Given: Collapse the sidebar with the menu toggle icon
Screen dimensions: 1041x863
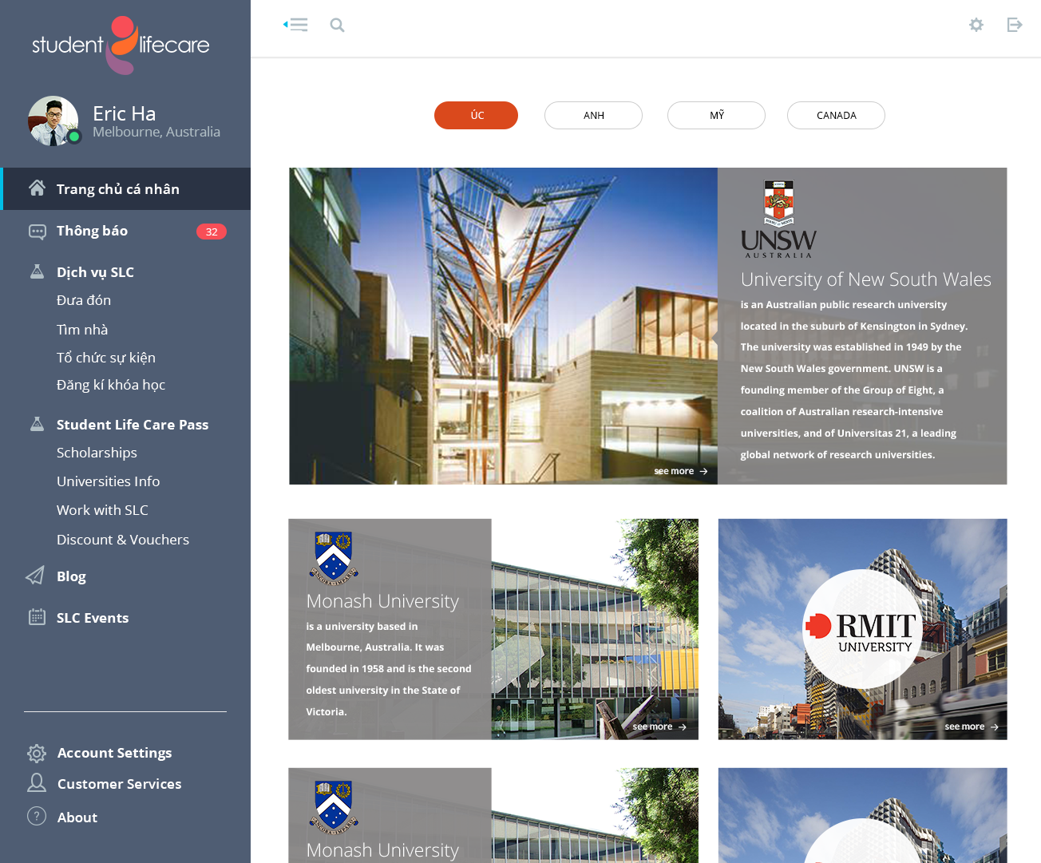Looking at the screenshot, I should [x=295, y=25].
